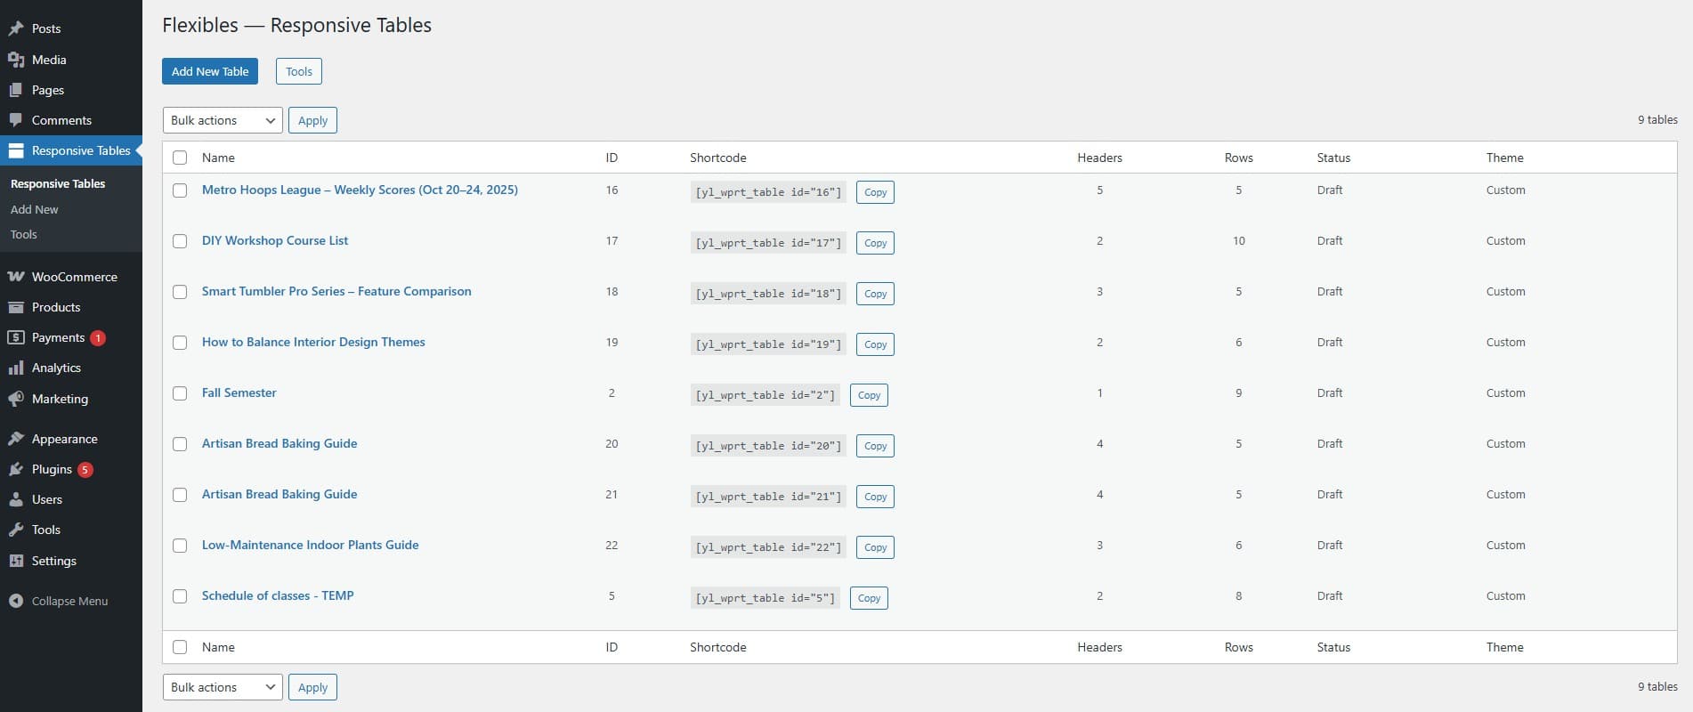Check the DIY Workshop Course List checkbox
The width and height of the screenshot is (1693, 712).
point(180,241)
